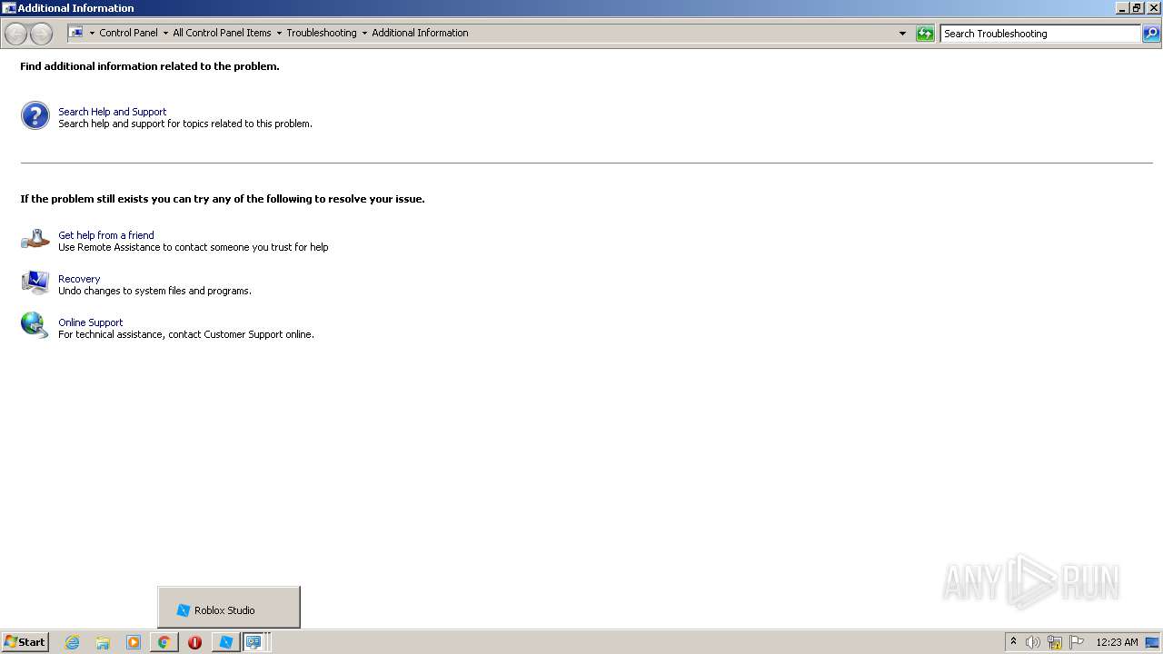This screenshot has height=654, width=1163.
Task: Switch to Roblox Studio taskbar button
Action: tap(226, 642)
